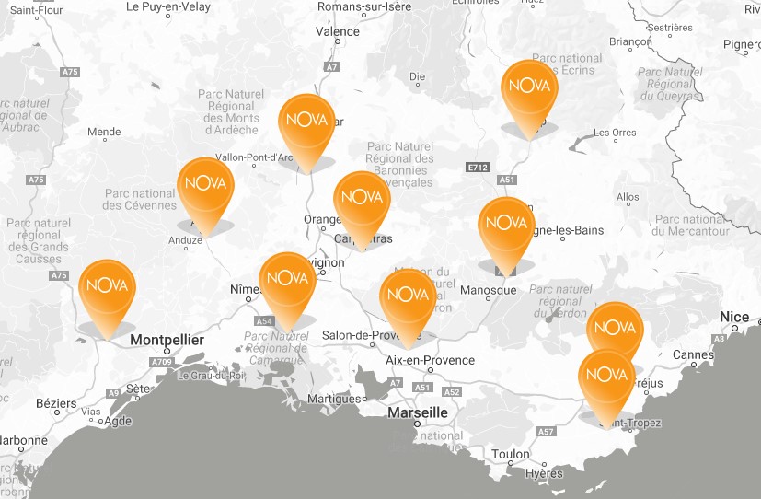This screenshot has height=499, width=761.
Task: Click the Marseille city label
Action: click(x=418, y=412)
